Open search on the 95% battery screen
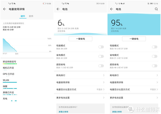161x114 pixels. pyautogui.click(x=156, y=9)
